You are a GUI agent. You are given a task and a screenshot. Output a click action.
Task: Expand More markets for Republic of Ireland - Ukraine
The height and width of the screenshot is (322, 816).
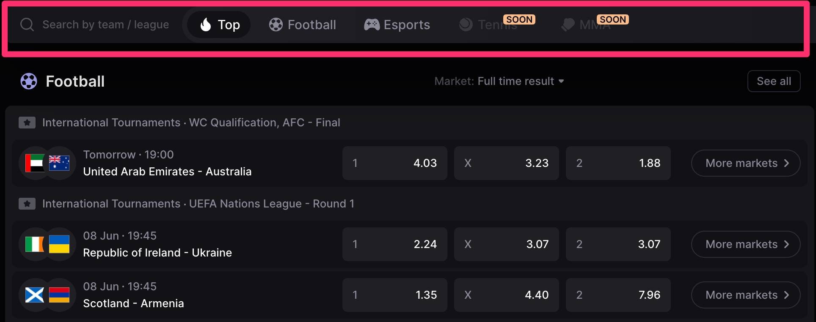coord(746,244)
